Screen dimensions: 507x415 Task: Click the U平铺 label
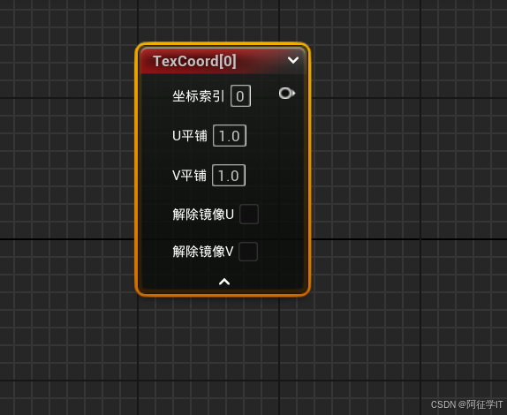(190, 136)
